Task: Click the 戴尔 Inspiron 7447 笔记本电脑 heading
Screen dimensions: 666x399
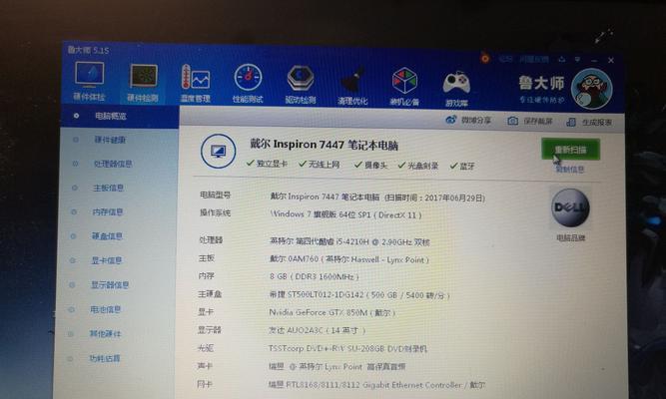Action: 324,145
